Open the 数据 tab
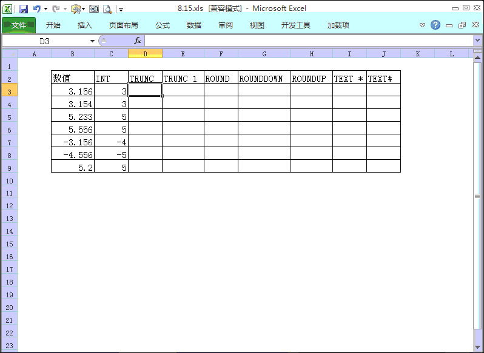 [194, 25]
